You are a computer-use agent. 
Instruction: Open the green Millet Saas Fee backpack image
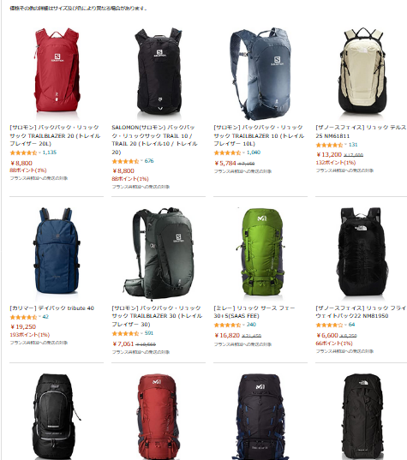260,252
